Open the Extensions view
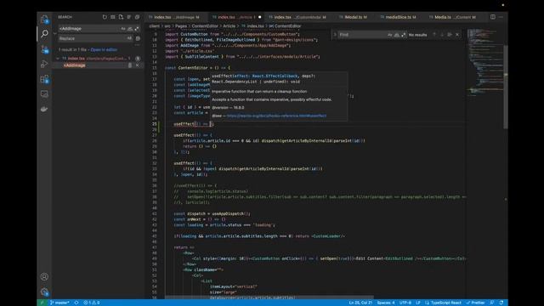544x306 pixels. pyautogui.click(x=44, y=79)
